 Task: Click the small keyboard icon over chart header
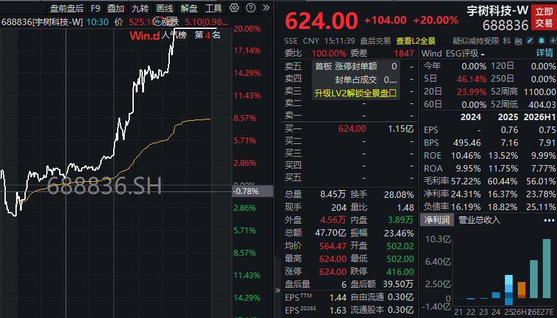[x=172, y=21]
